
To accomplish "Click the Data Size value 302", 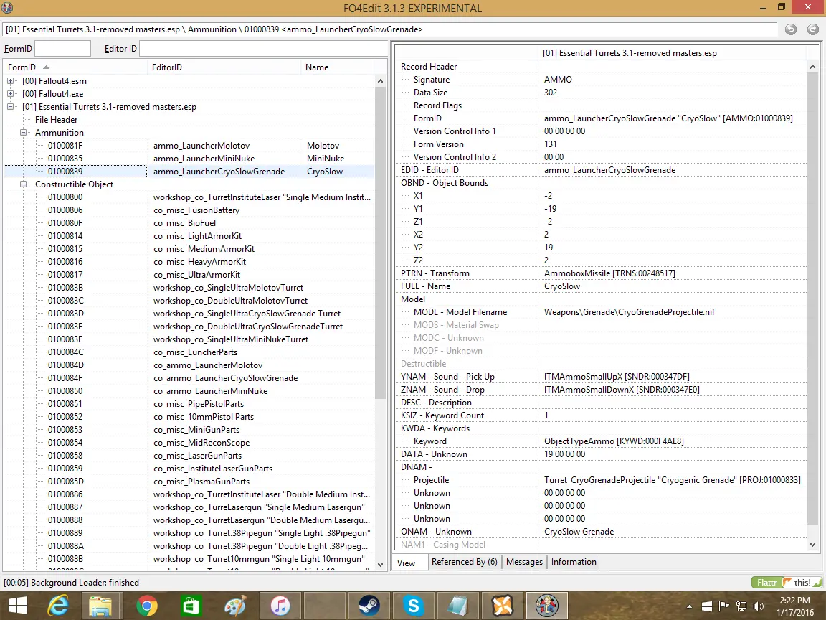I will 551,93.
